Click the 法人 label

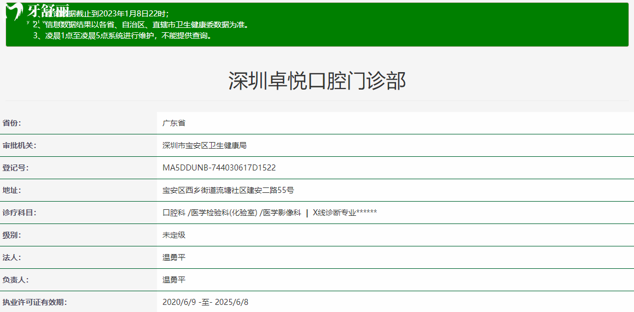[11, 257]
